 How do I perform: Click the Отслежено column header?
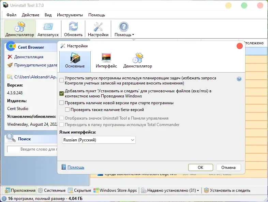pos(254,43)
